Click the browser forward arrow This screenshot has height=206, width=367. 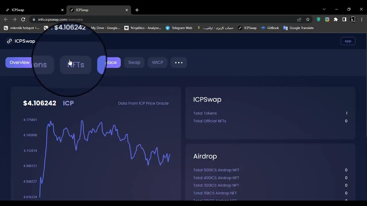[14, 19]
